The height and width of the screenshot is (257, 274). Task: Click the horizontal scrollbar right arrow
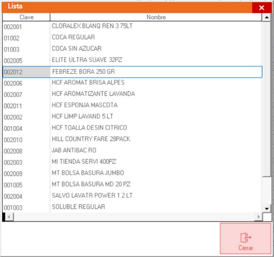[258, 217]
